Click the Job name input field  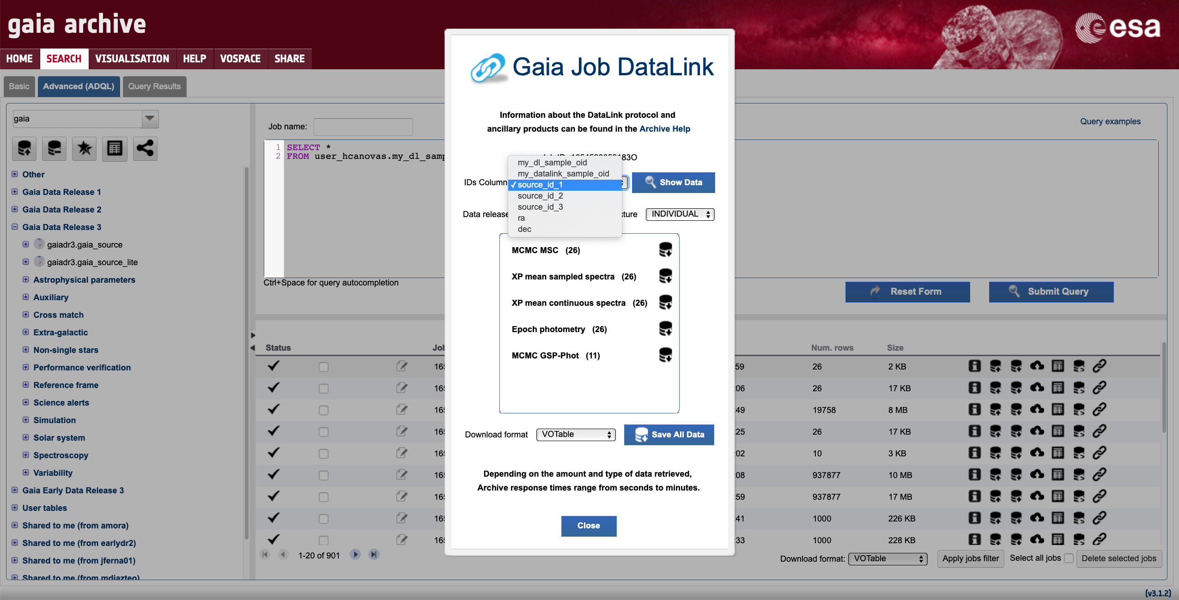tap(363, 127)
